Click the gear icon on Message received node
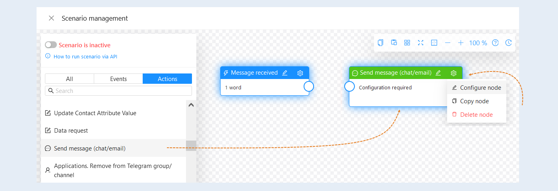 [x=300, y=73]
